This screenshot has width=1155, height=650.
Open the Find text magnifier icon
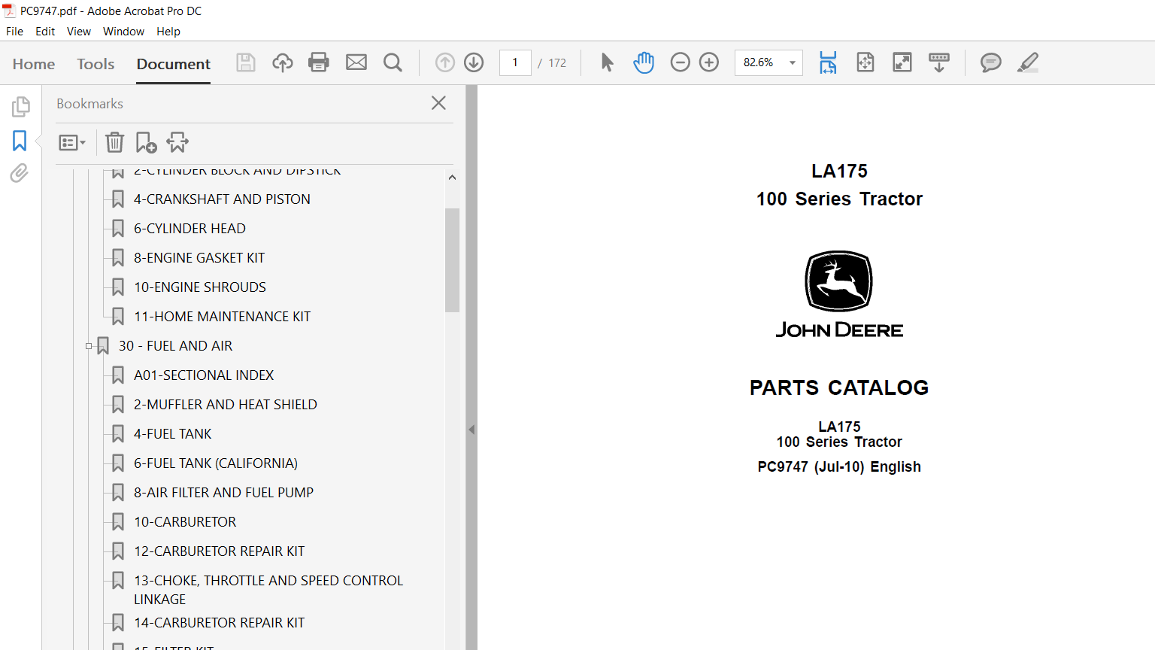coord(393,62)
